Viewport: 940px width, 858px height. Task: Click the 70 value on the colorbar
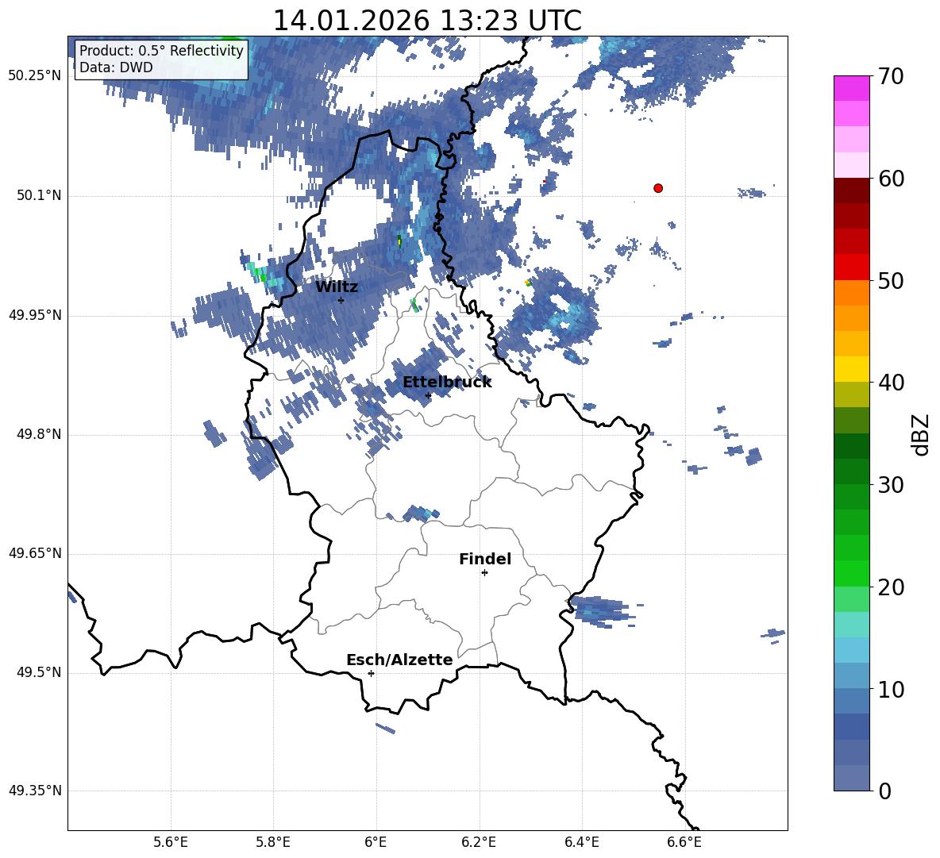tap(891, 77)
